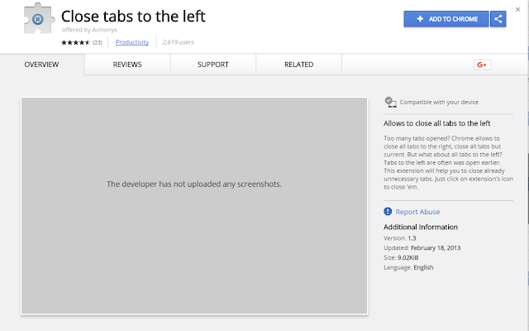Click the 2,619 users count
The image size is (529, 331).
(178, 42)
